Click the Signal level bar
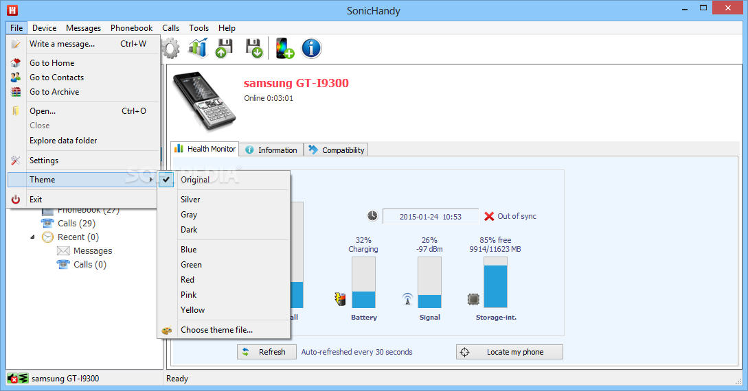748x391 pixels. (429, 283)
